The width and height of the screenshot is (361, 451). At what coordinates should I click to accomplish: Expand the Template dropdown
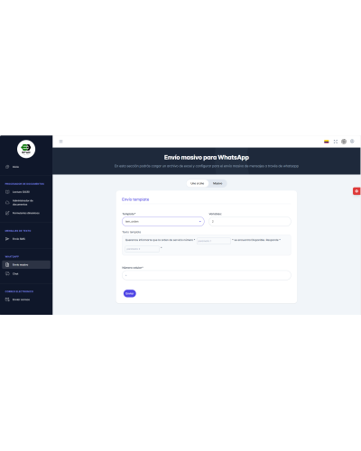coord(163,221)
